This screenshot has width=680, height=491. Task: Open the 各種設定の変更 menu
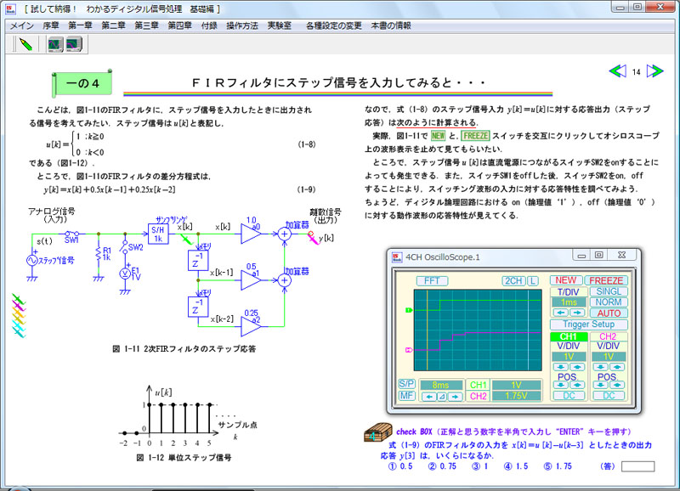click(333, 25)
